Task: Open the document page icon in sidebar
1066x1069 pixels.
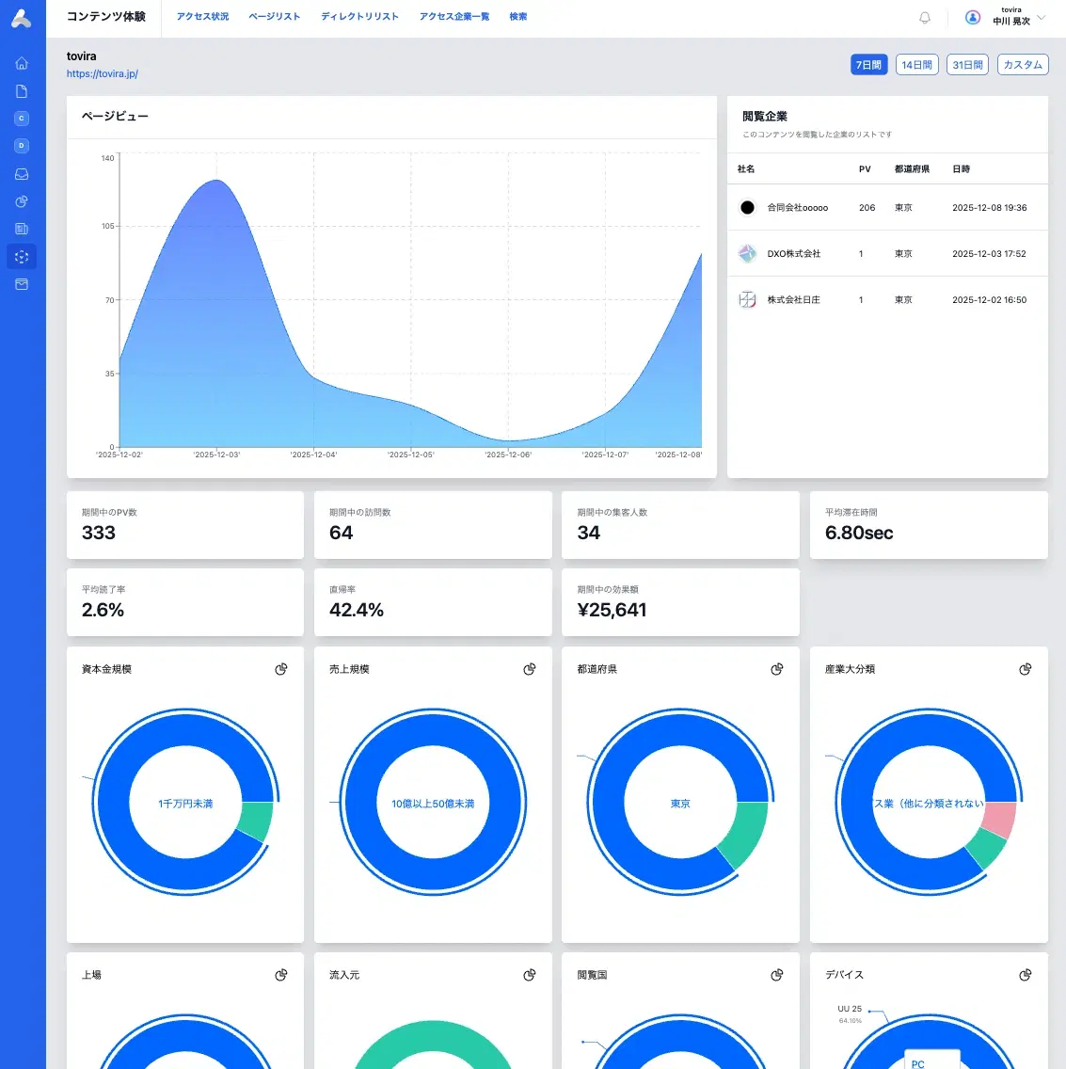Action: tap(22, 91)
